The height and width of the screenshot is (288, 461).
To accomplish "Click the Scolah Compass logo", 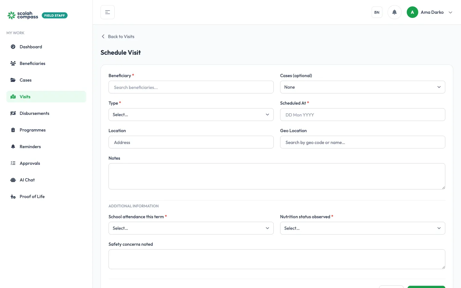I will [23, 15].
